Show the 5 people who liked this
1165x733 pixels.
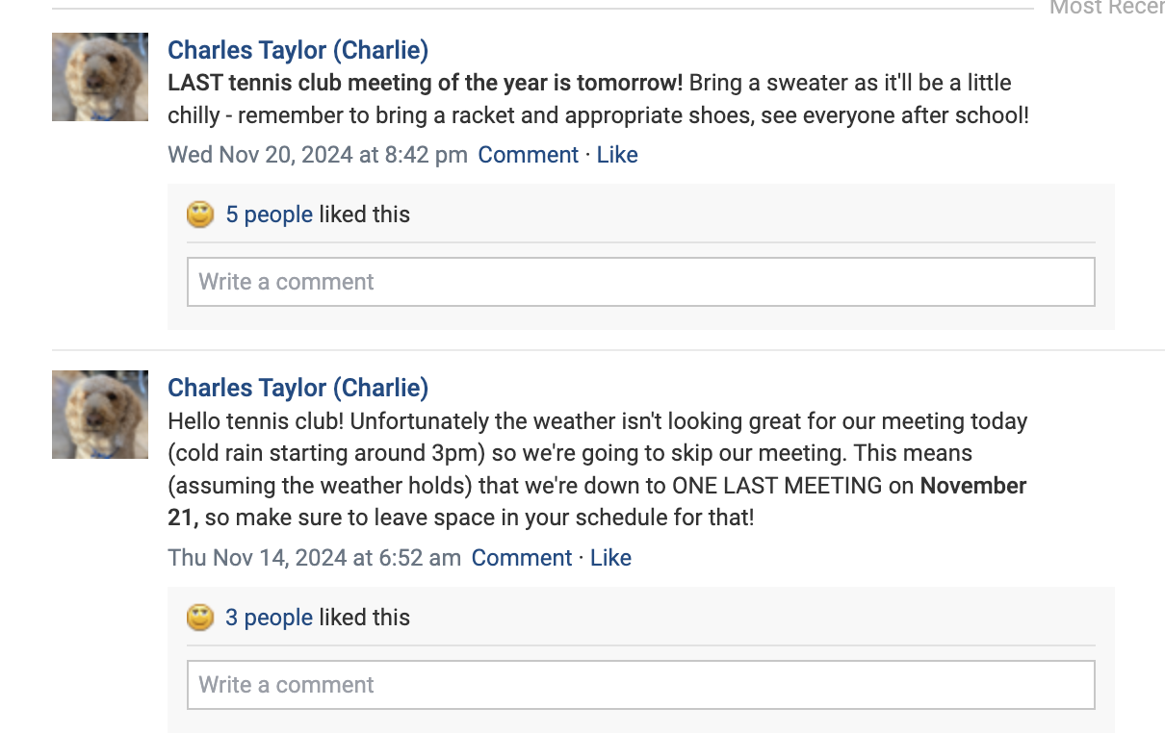[x=269, y=215]
